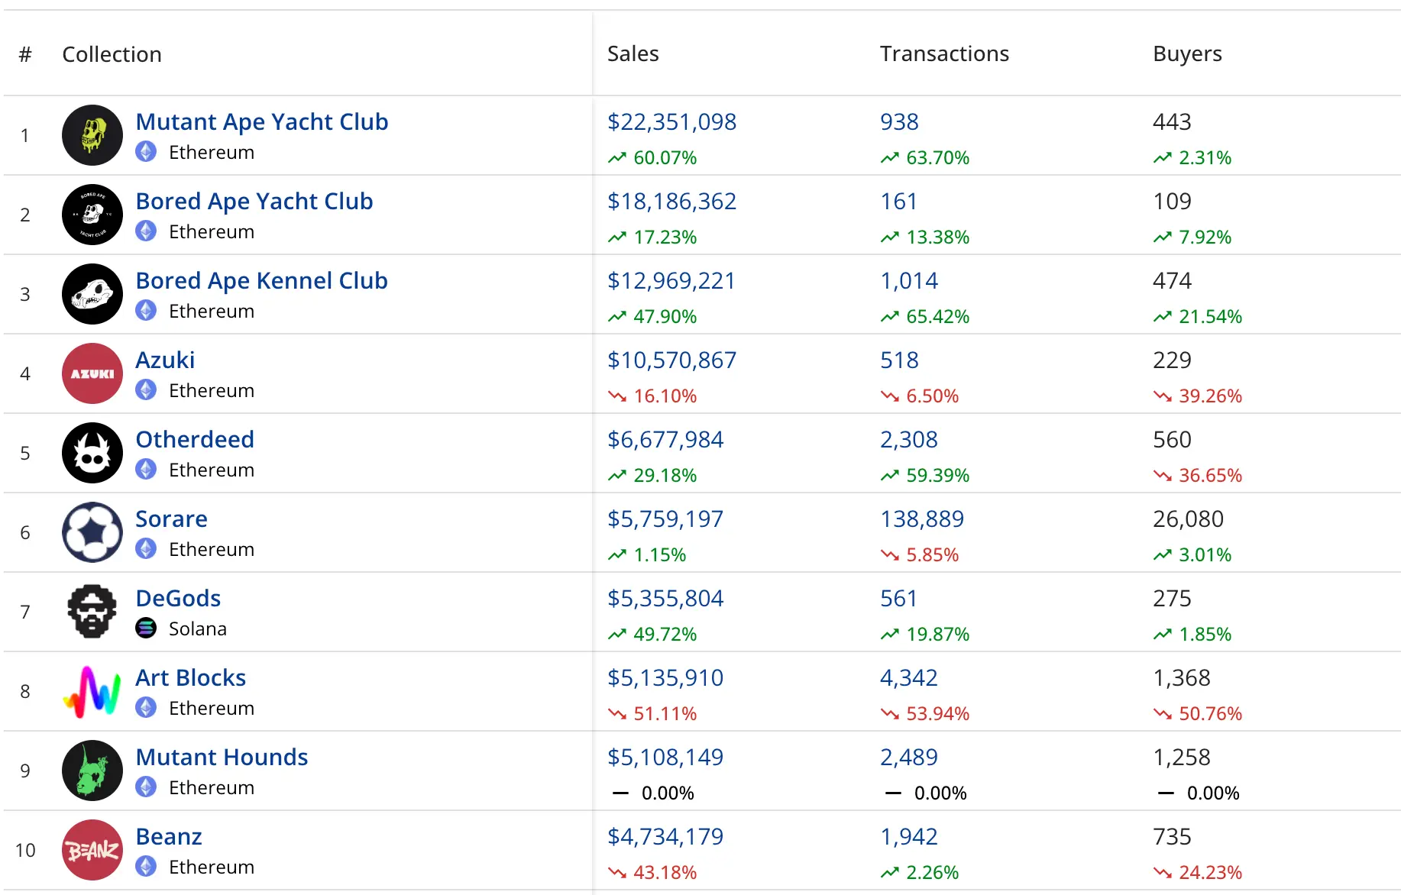Click the 26,080 buyers value
This screenshot has height=895, width=1401.
click(x=1188, y=519)
